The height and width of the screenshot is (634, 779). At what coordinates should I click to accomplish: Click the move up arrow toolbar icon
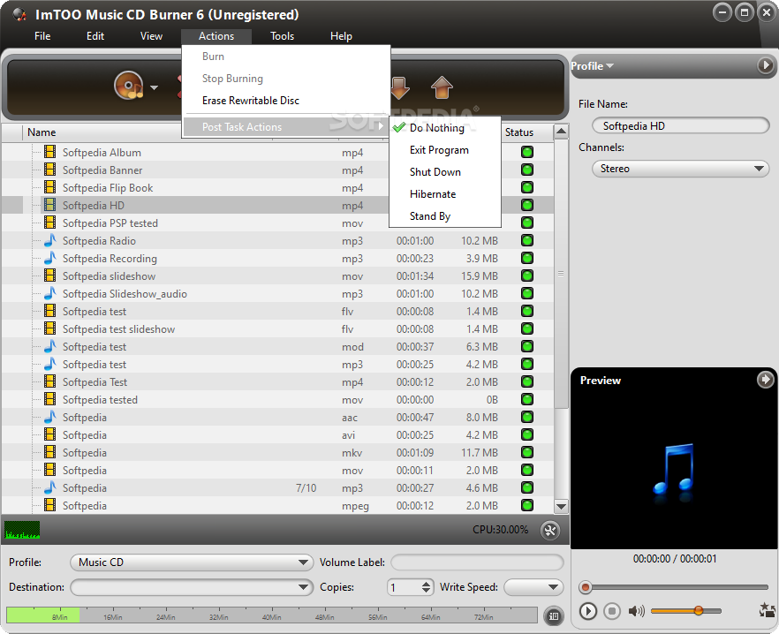tap(442, 88)
